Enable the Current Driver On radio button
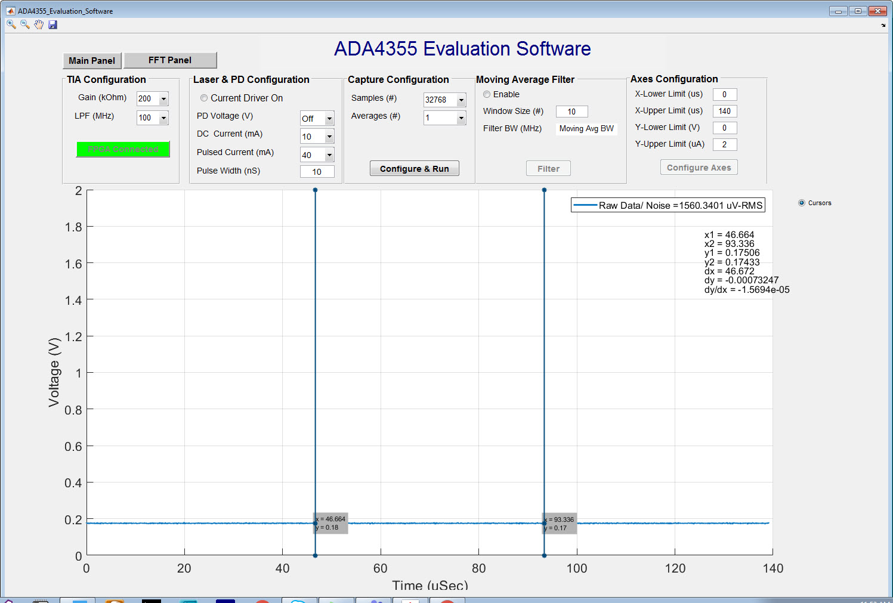Screen dimensions: 893x603 pyautogui.click(x=203, y=98)
